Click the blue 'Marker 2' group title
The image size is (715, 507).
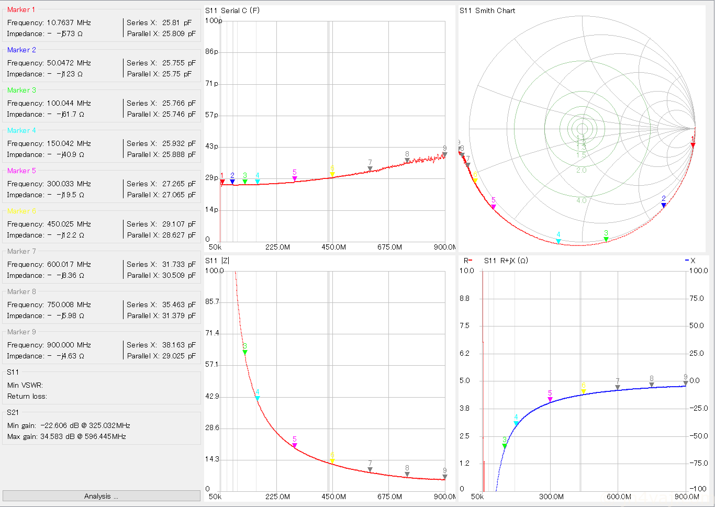pyautogui.click(x=21, y=50)
